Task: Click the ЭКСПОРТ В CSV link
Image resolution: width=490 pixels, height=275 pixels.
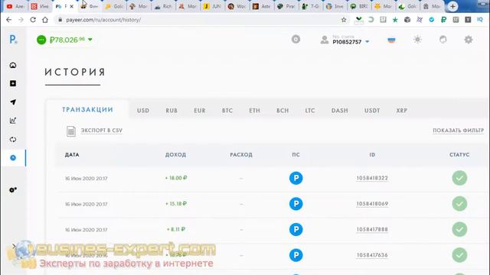Action: pos(102,131)
